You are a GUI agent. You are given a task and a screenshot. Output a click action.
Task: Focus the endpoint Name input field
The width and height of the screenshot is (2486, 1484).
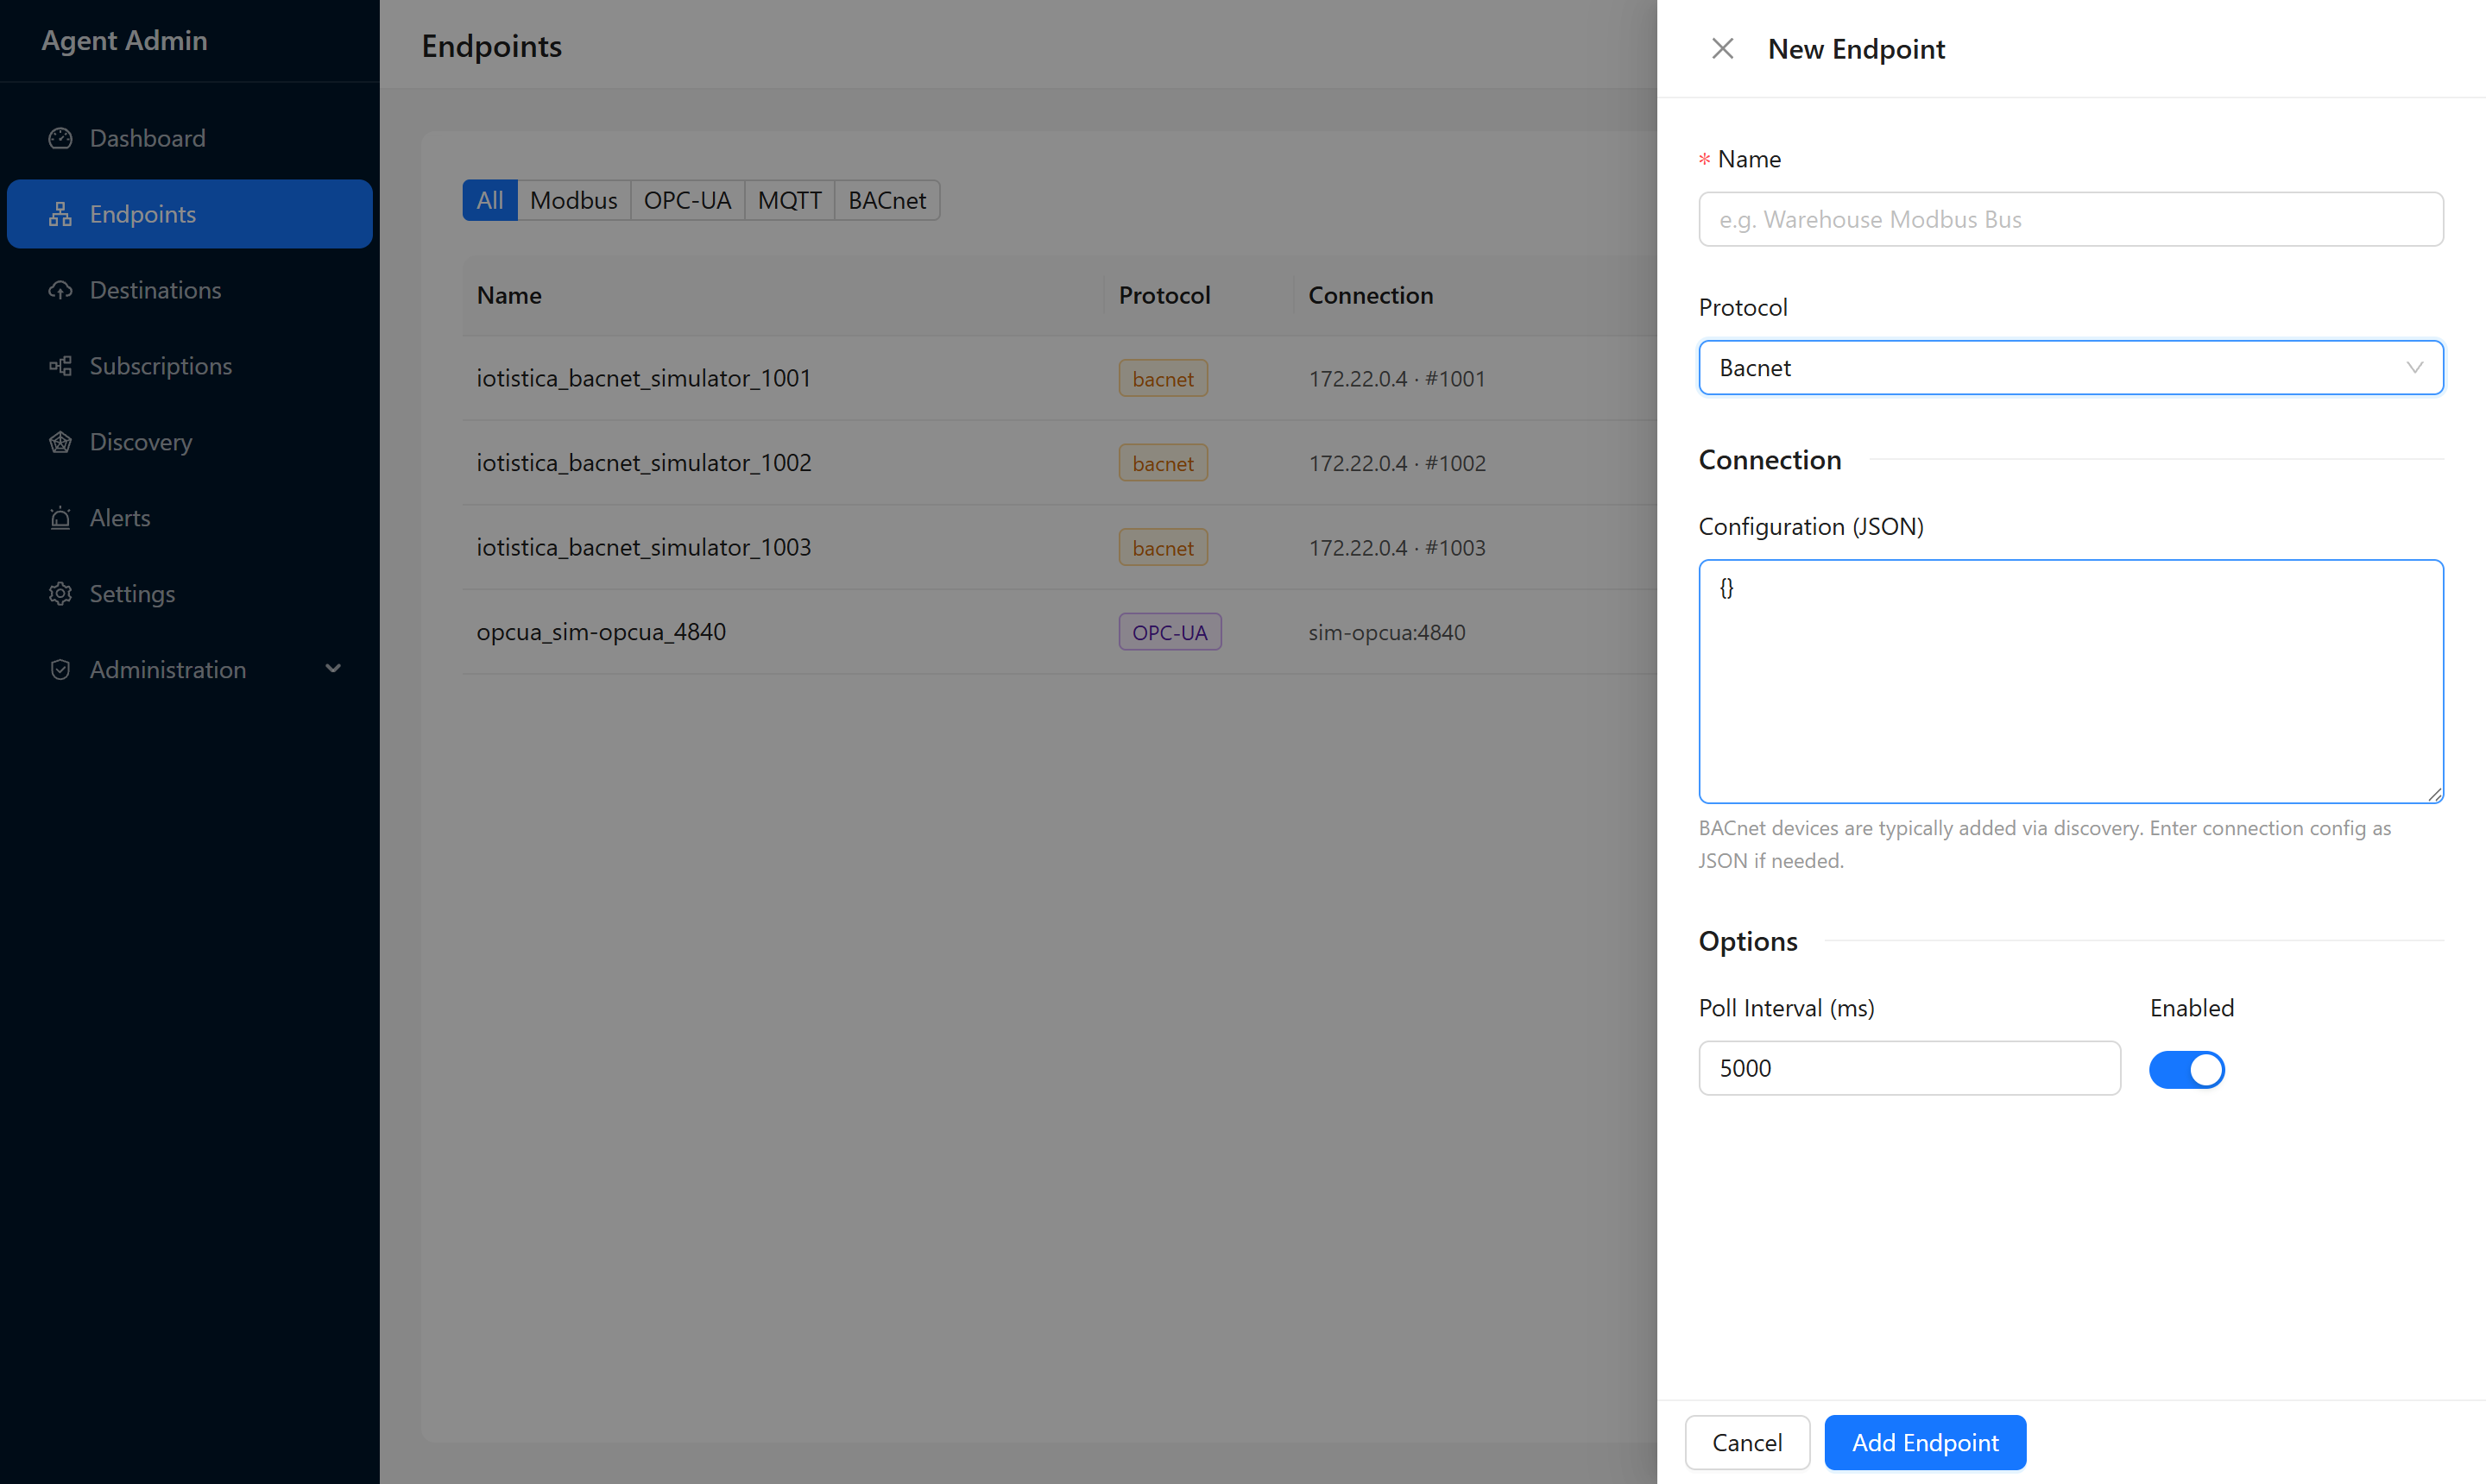tap(2070, 219)
